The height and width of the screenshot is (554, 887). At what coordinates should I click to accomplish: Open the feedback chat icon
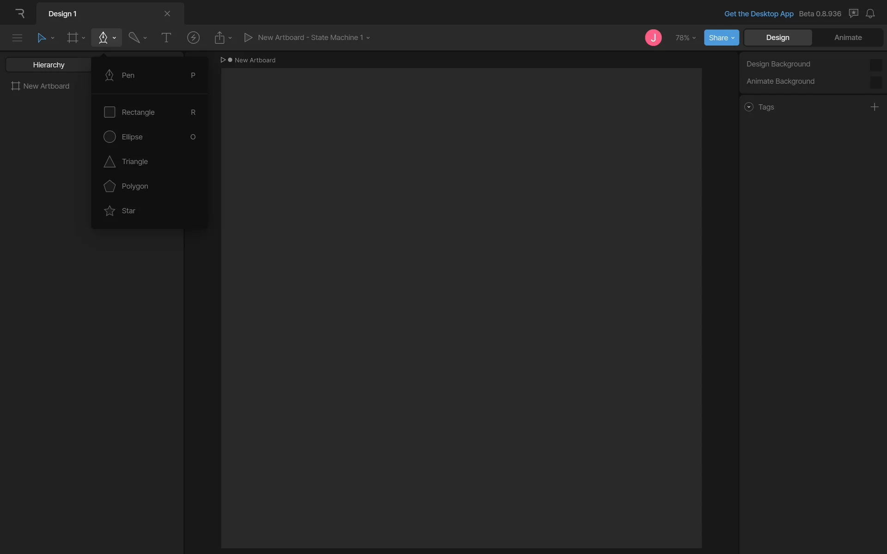pos(853,13)
